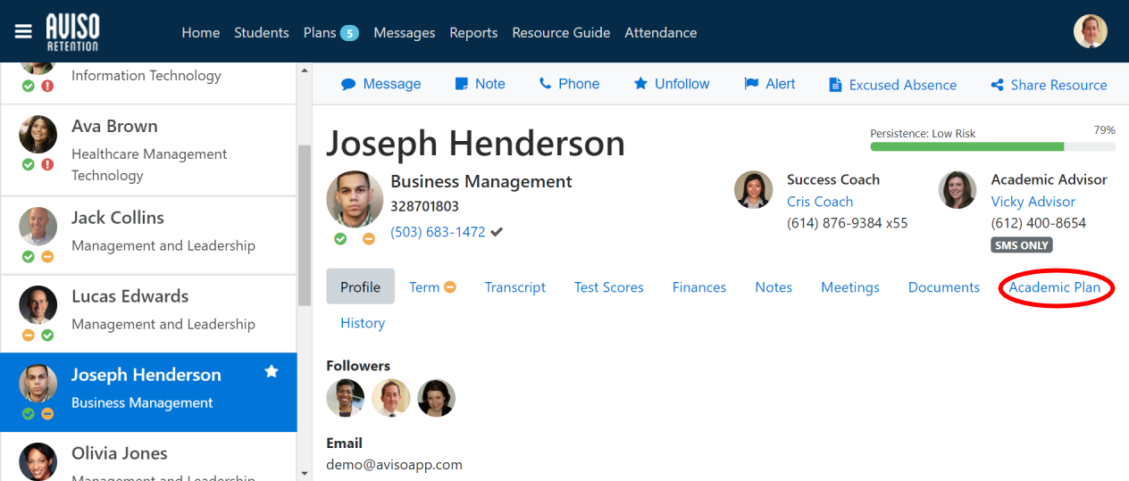
Task: Log a Phone call
Action: click(569, 84)
